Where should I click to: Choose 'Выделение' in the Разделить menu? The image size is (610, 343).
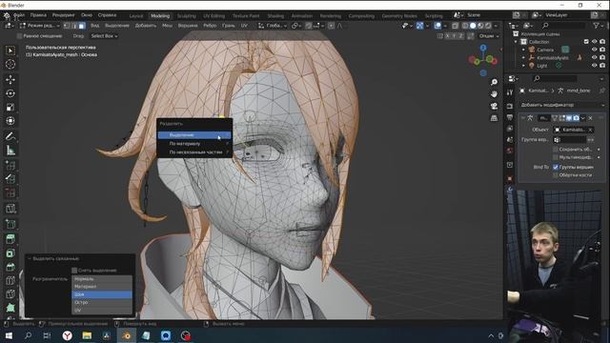click(194, 135)
